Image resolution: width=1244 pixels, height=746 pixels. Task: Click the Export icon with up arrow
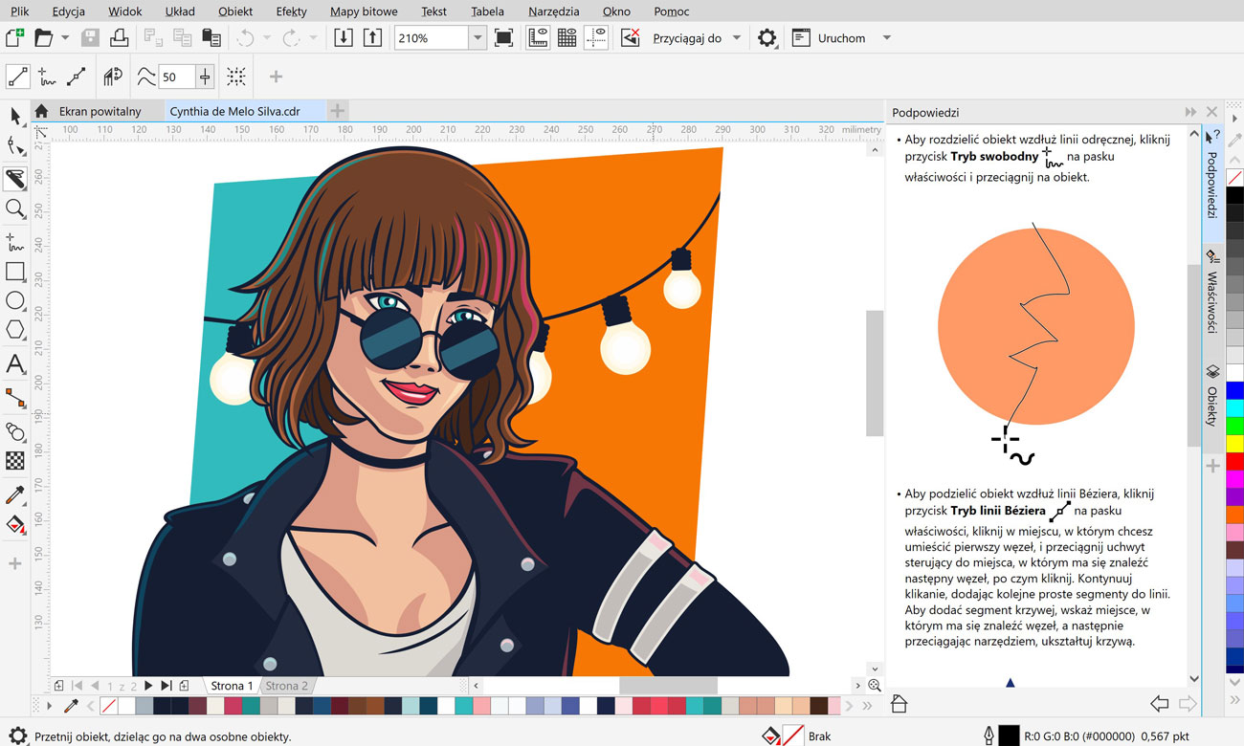click(373, 38)
